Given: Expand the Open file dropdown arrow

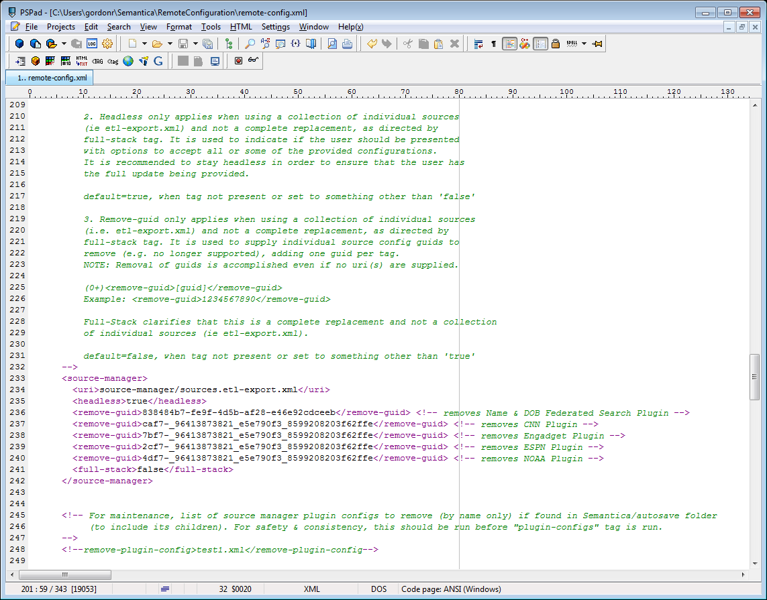Looking at the screenshot, I should (x=170, y=44).
